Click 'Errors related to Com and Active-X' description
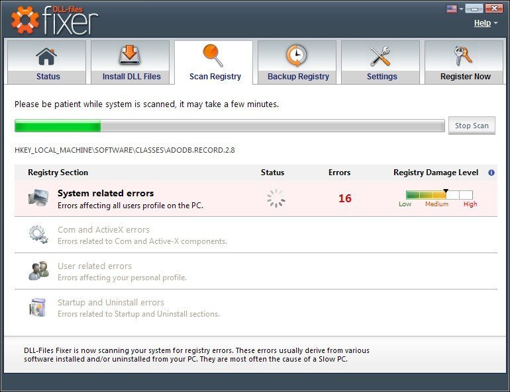The image size is (510, 392). tap(142, 241)
